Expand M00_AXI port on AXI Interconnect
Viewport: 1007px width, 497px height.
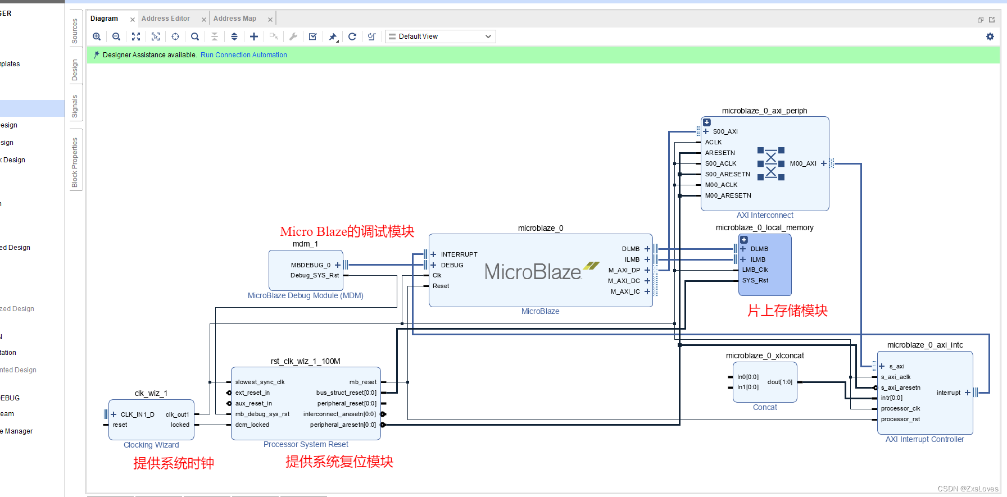(824, 163)
